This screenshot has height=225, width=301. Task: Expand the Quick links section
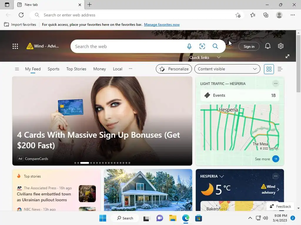[x=205, y=57]
